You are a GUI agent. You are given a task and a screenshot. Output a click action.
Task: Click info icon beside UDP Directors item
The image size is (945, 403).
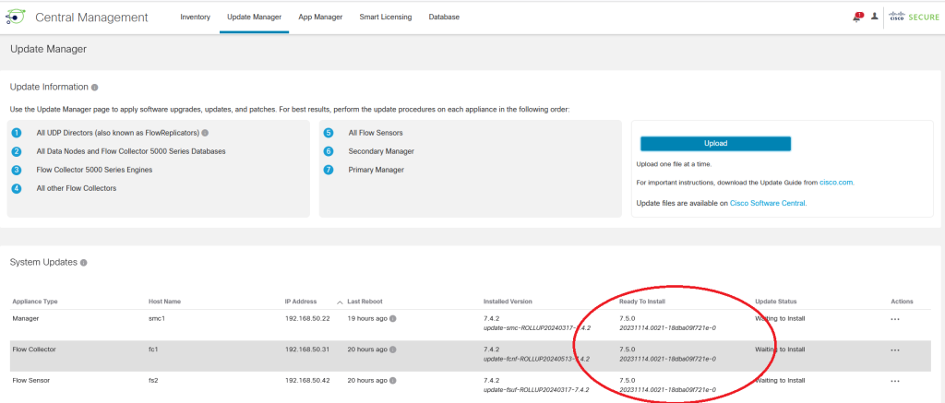pyautogui.click(x=205, y=133)
